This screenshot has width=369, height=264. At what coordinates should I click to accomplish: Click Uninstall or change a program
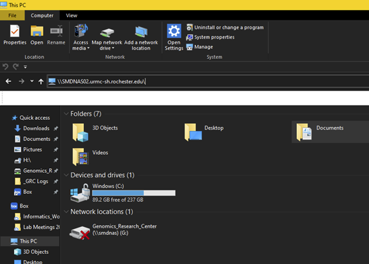(x=225, y=28)
